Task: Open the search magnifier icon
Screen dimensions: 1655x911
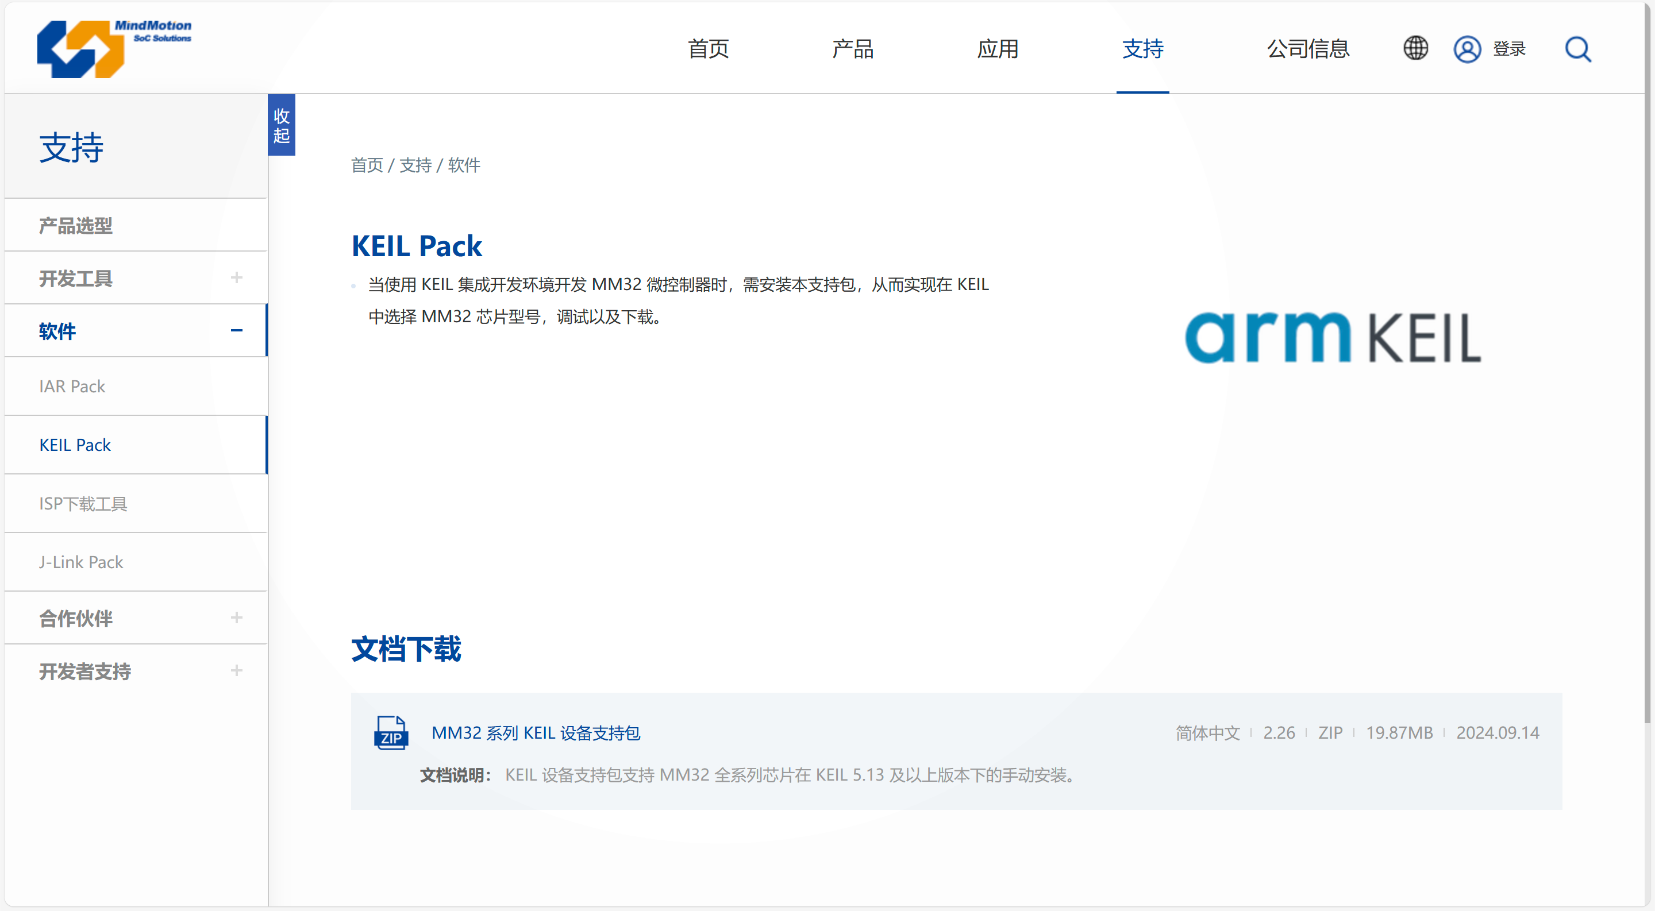Action: tap(1577, 49)
